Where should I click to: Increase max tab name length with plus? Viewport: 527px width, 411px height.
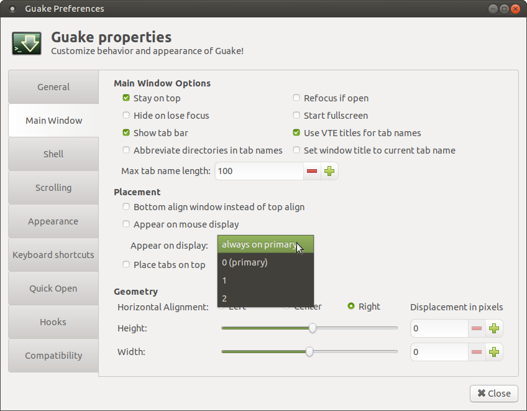point(329,171)
